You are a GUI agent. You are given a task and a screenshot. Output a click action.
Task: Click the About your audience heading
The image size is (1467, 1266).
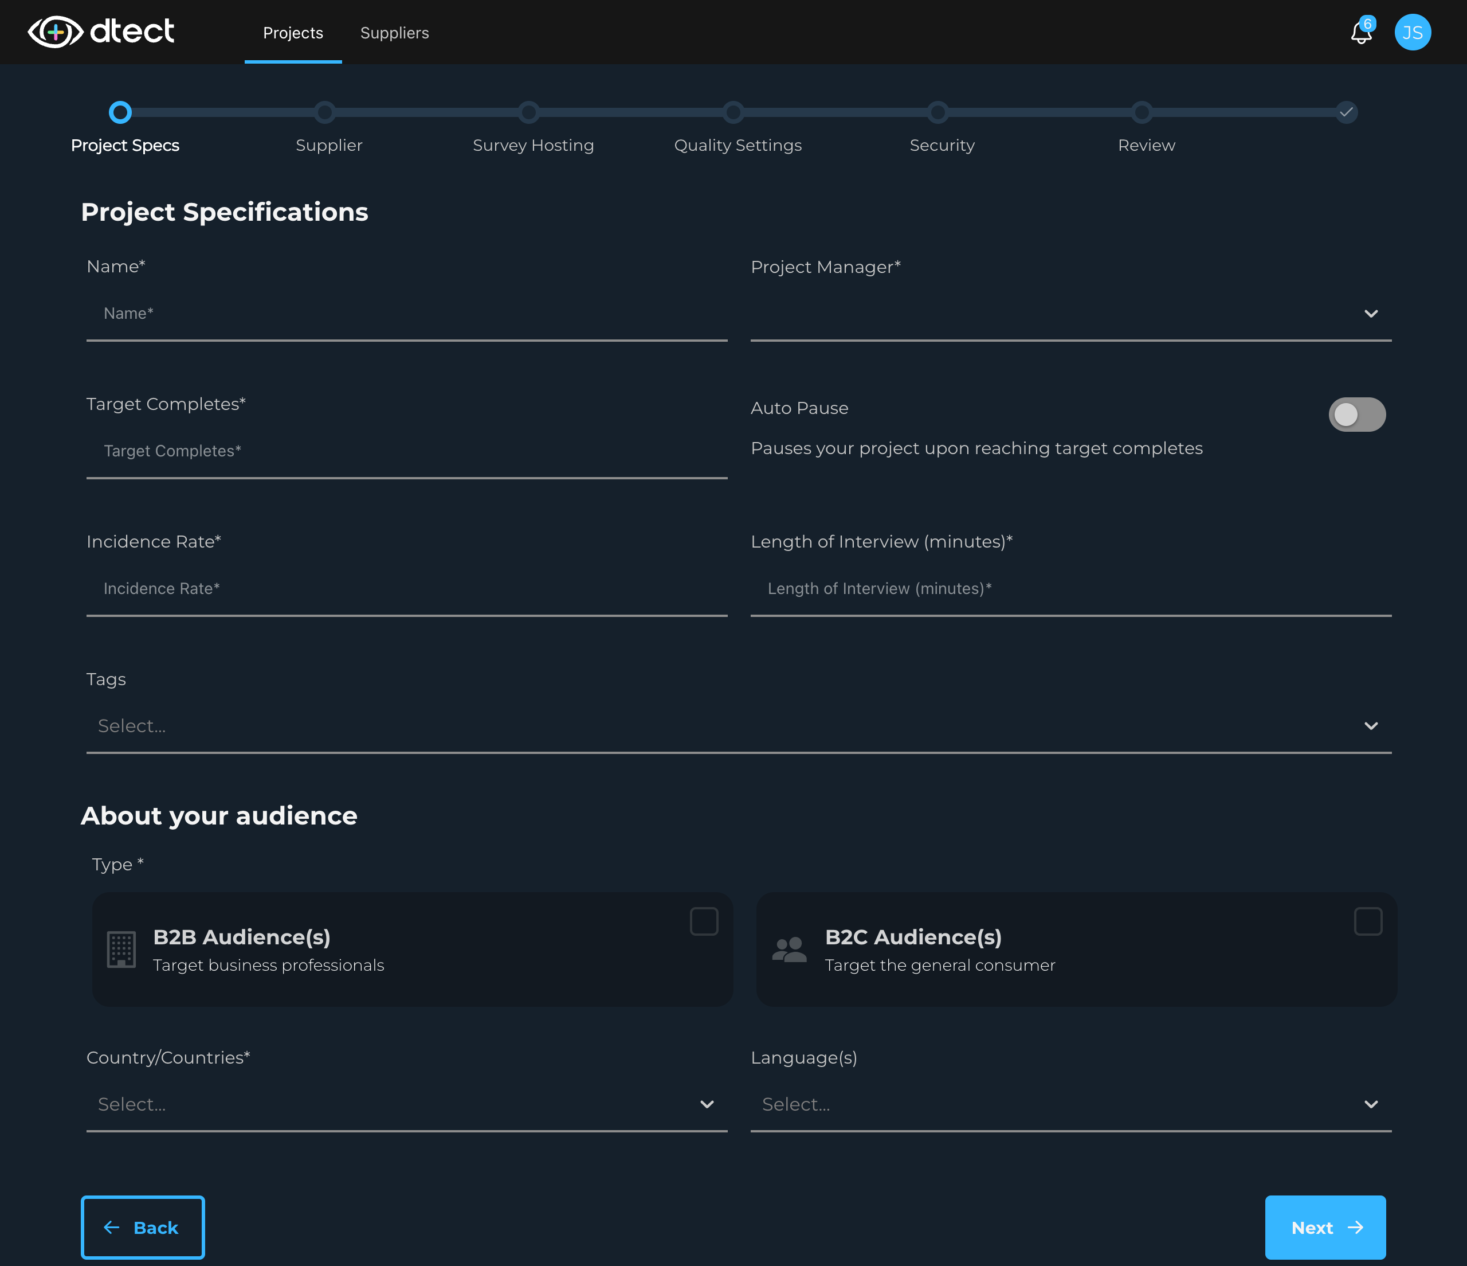click(219, 815)
